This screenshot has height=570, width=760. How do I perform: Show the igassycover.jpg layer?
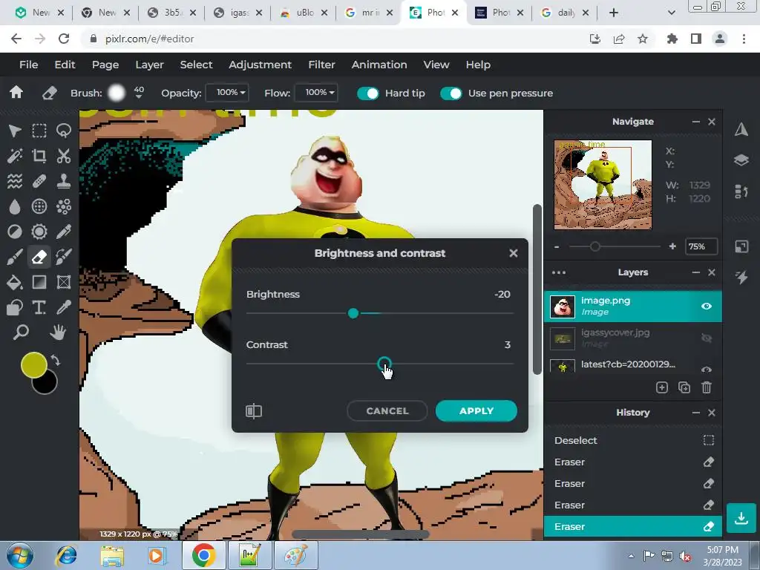[707, 338]
